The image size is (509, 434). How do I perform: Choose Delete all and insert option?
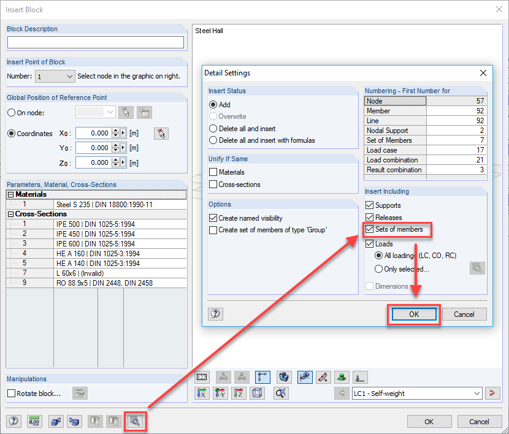(213, 129)
